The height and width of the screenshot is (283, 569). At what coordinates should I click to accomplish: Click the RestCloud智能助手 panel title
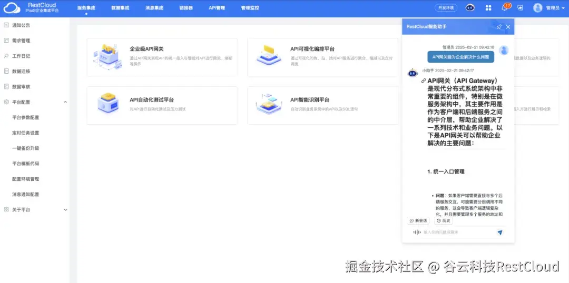[426, 27]
